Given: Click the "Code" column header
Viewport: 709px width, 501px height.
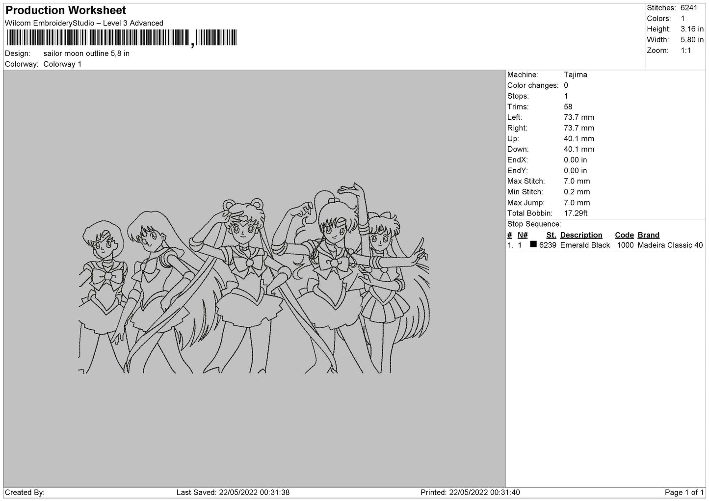Looking at the screenshot, I should [624, 235].
